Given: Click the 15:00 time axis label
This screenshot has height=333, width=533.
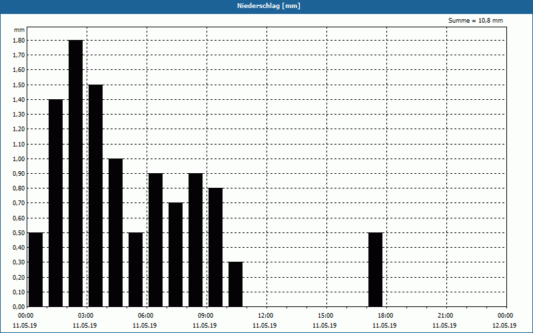Looking at the screenshot, I should [325, 316].
